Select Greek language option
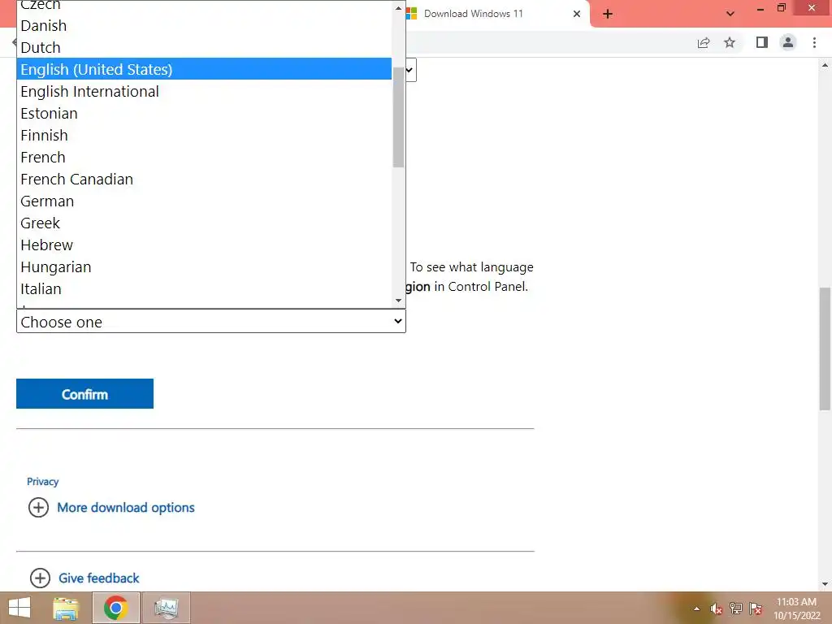Viewport: 832px width, 624px height. point(204,223)
